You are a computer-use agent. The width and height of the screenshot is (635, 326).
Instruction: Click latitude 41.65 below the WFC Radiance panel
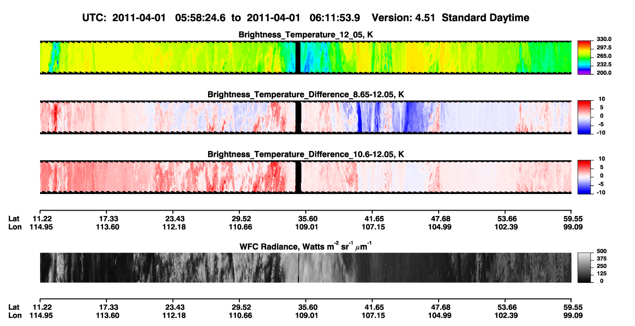point(373,307)
